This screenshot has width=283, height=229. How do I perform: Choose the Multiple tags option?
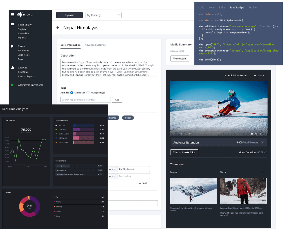(x=88, y=92)
